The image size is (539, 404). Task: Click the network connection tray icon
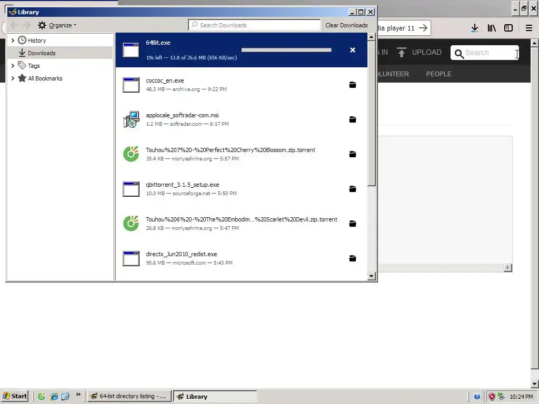tap(501, 397)
